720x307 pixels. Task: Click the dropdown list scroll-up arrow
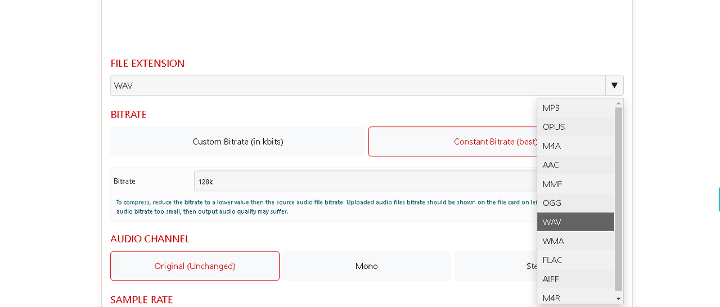619,103
